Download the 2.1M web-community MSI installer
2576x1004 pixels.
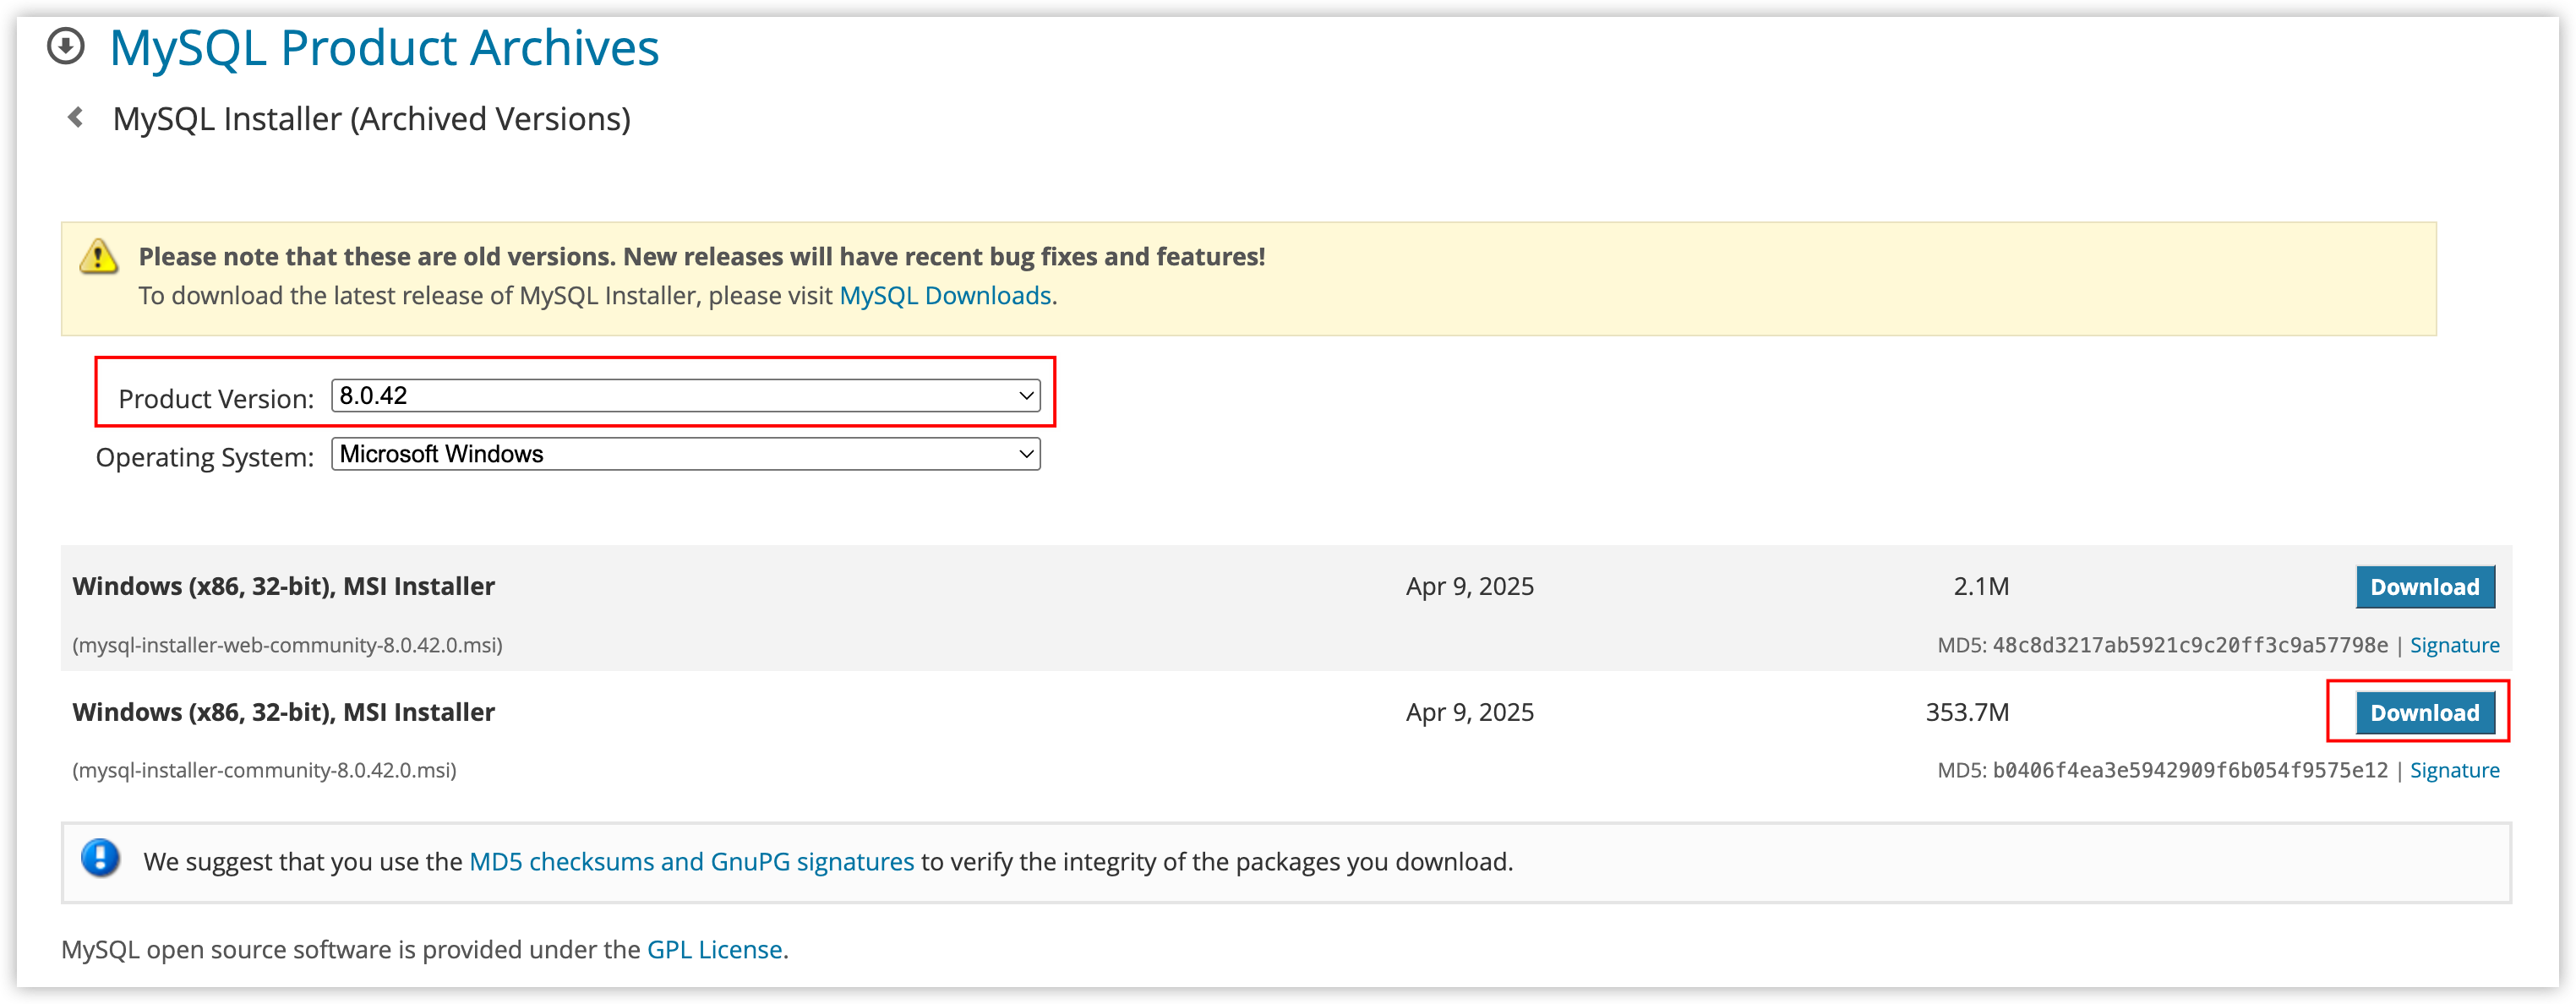2425,587
